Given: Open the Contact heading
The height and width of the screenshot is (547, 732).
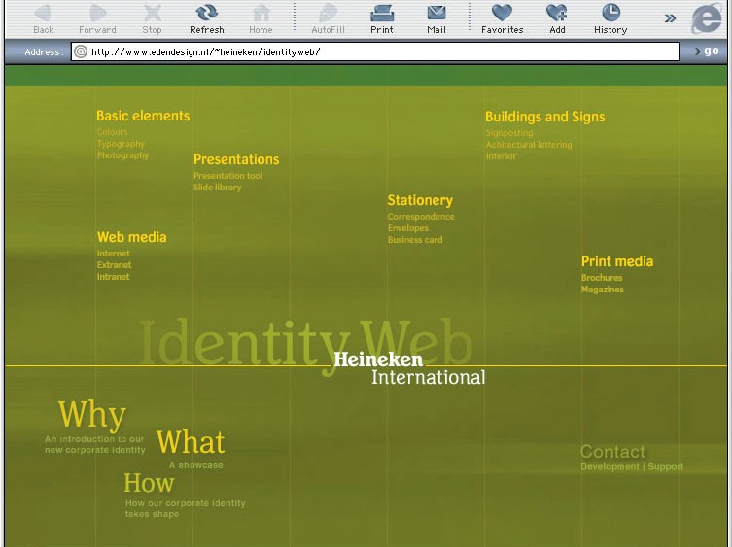Looking at the screenshot, I should point(612,452).
